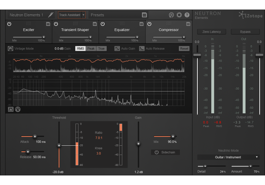Open the Equalizer preset menu icon

(142, 24)
